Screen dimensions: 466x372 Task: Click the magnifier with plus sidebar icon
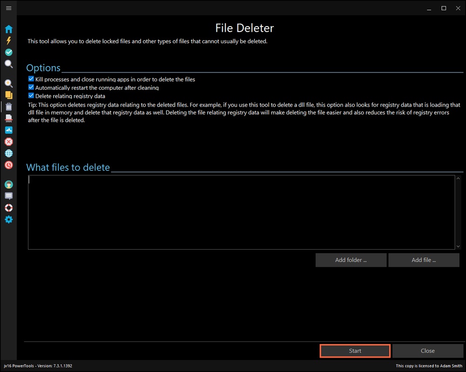(8, 83)
